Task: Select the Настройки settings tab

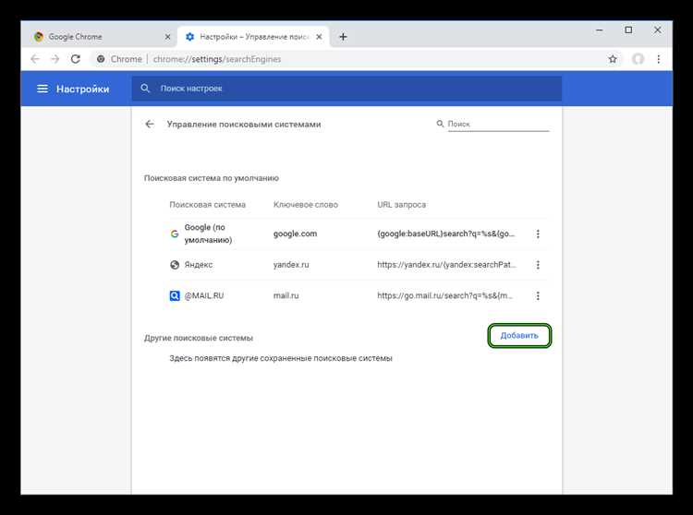Action: click(x=253, y=37)
